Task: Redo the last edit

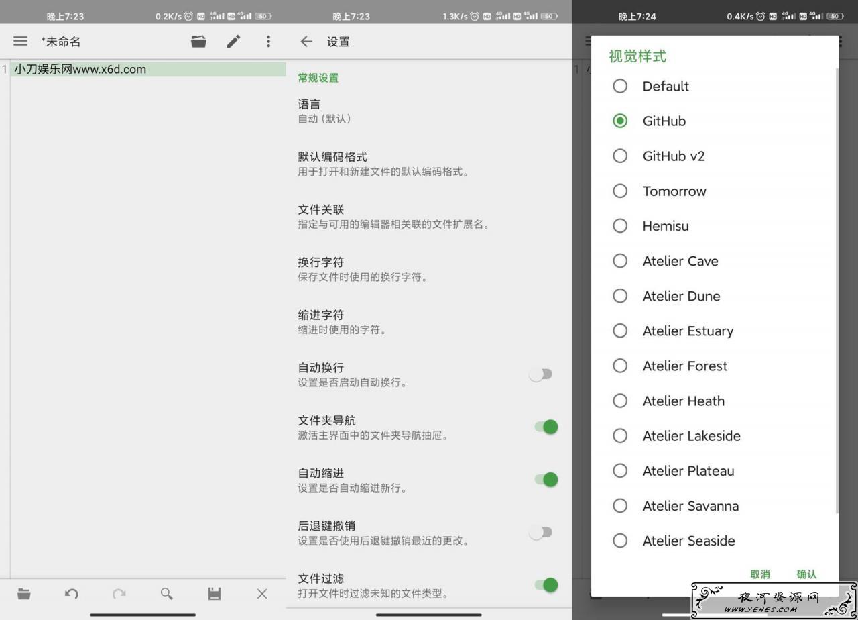Action: point(119,593)
